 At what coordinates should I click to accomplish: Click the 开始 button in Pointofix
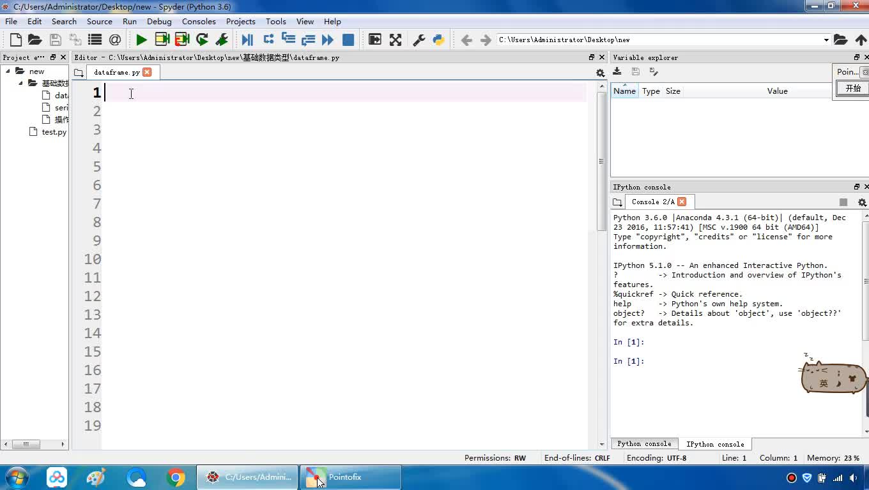(x=853, y=89)
